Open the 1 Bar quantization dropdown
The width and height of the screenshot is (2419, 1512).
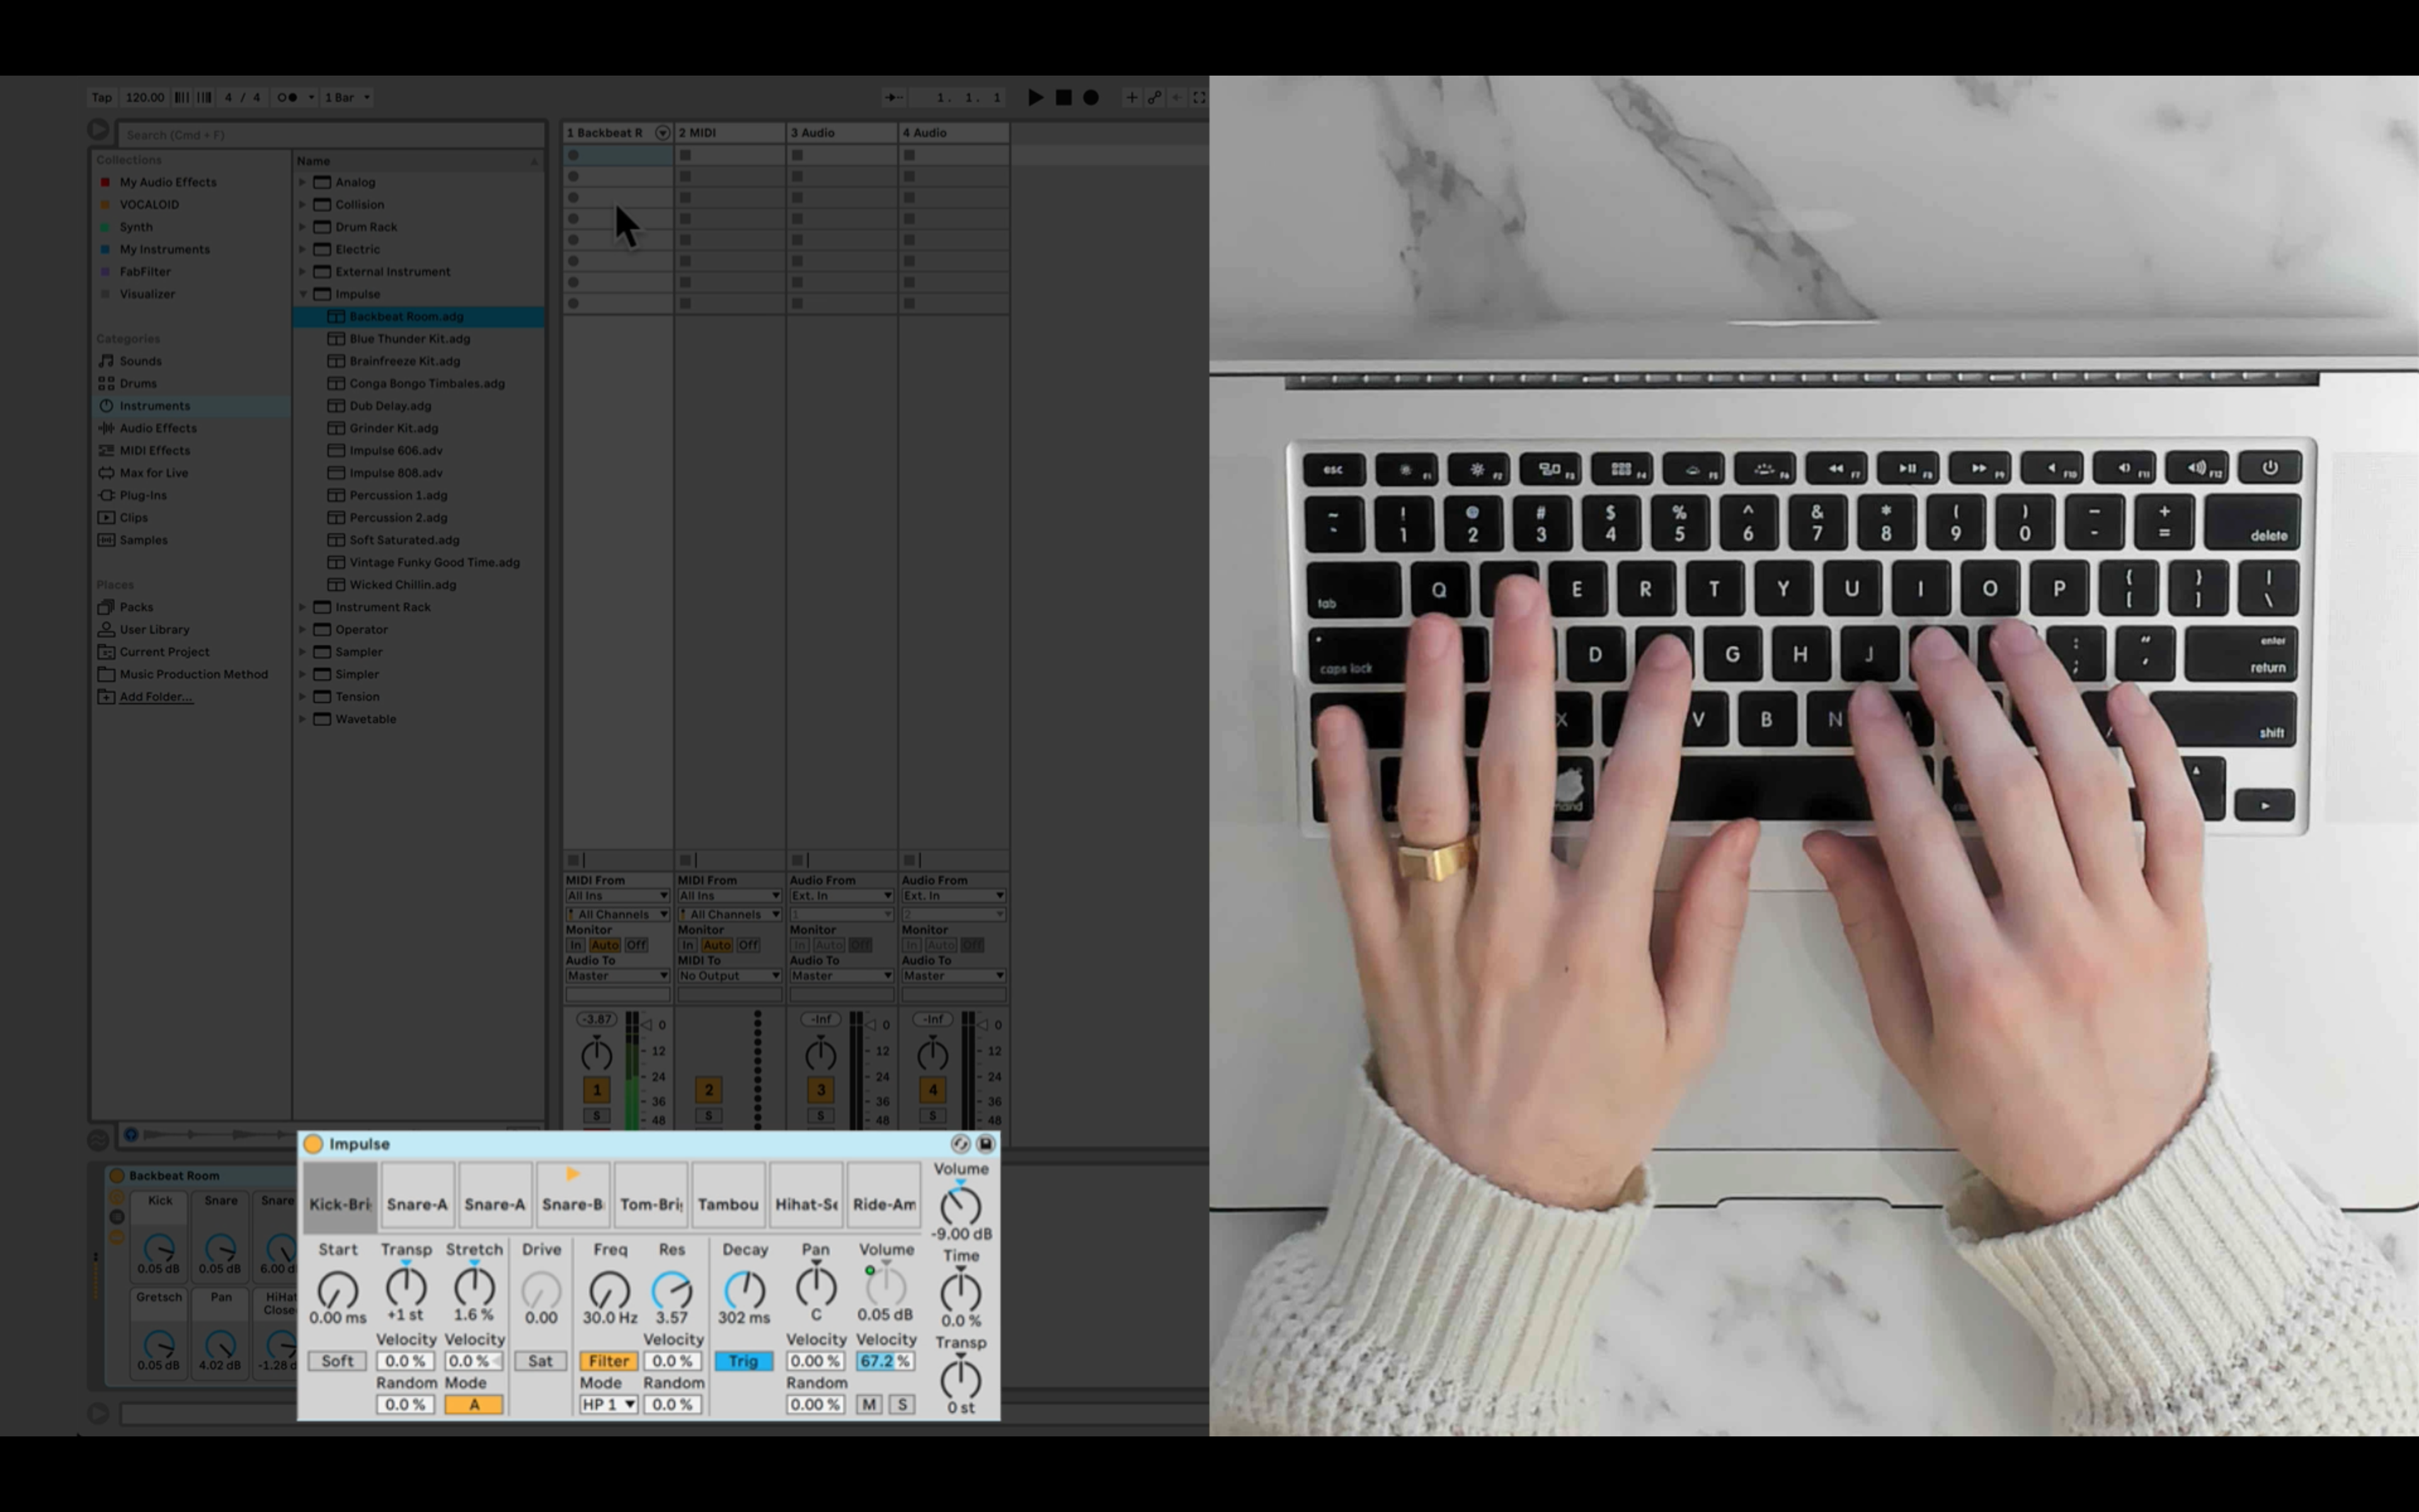pos(347,97)
